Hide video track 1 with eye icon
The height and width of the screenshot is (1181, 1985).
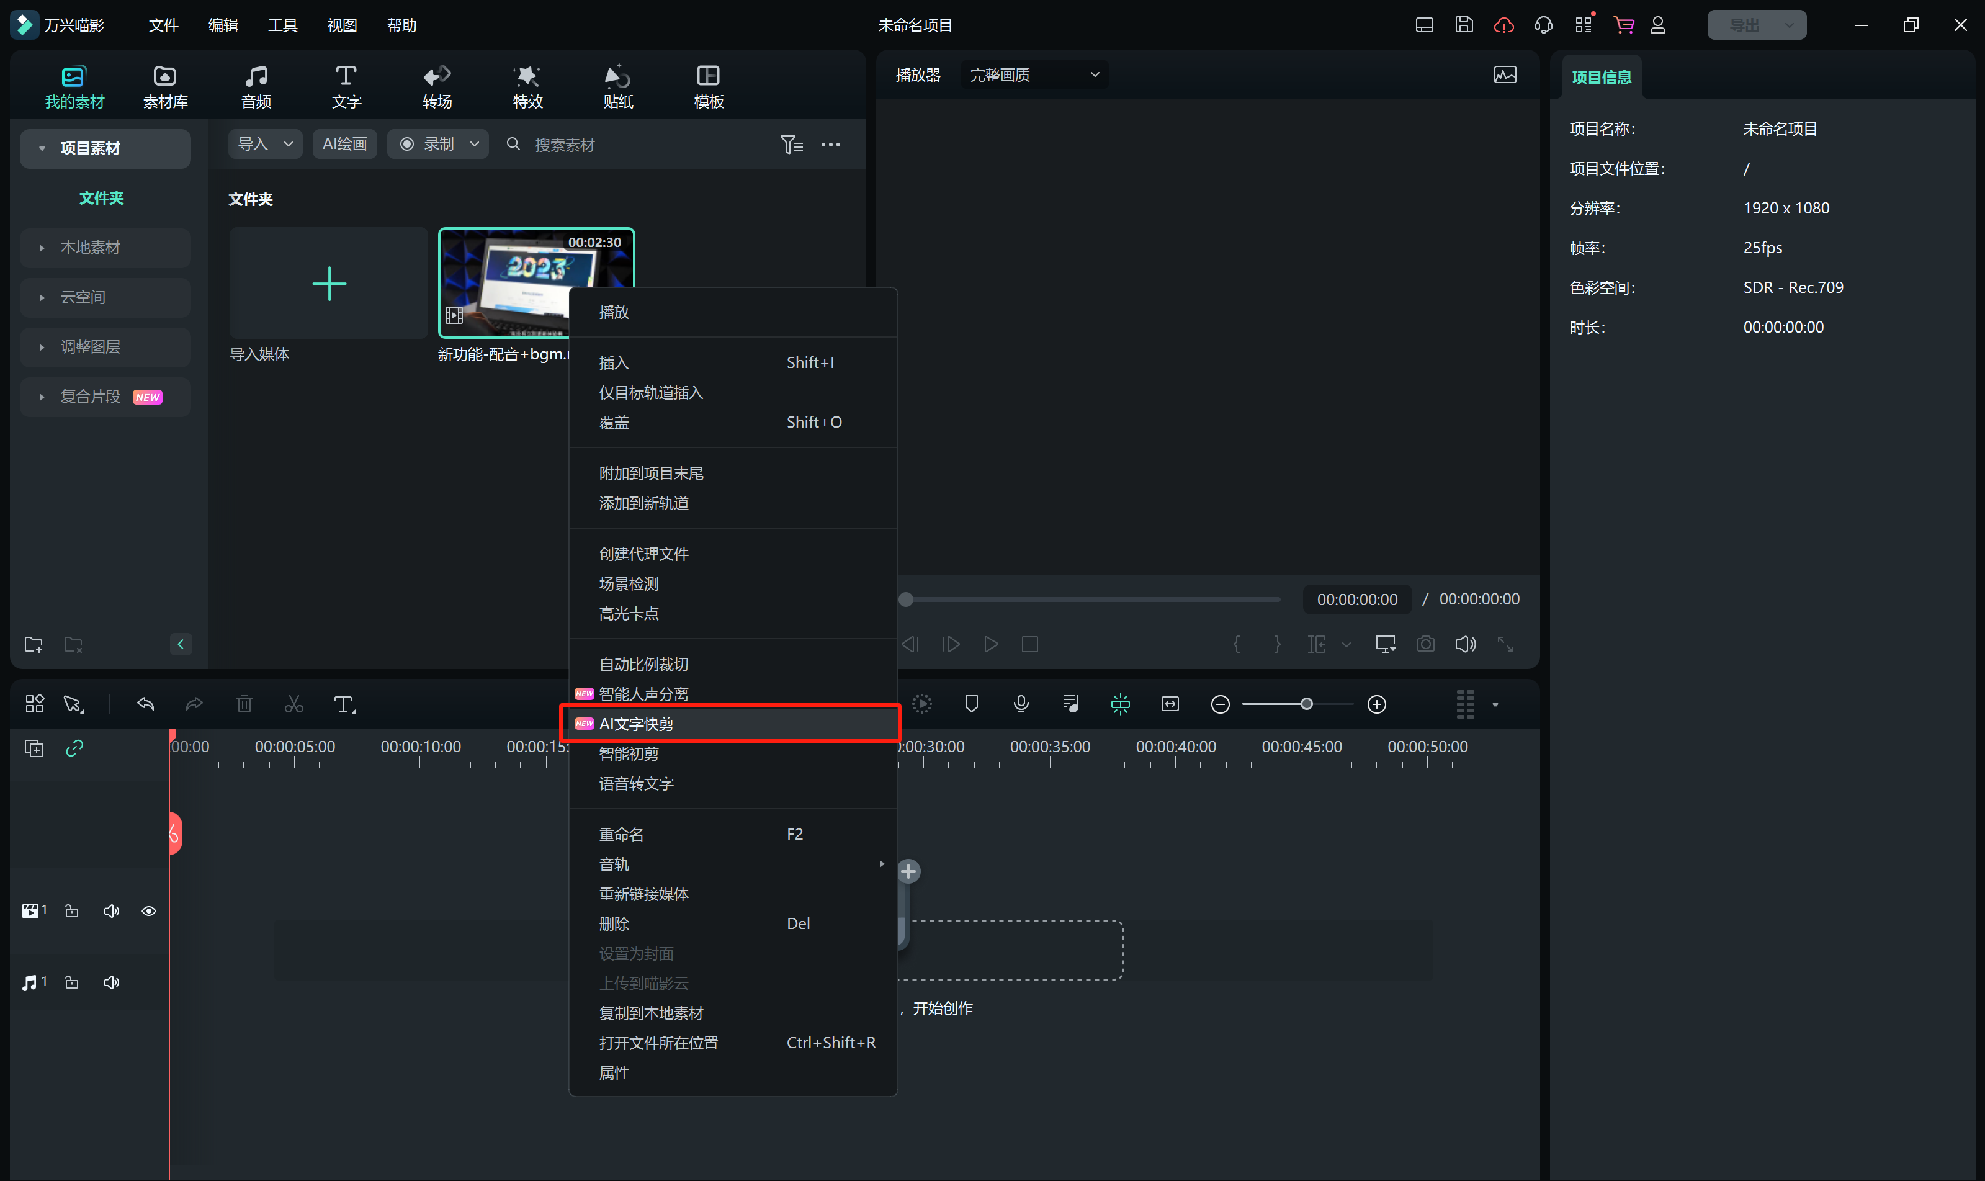(x=149, y=911)
